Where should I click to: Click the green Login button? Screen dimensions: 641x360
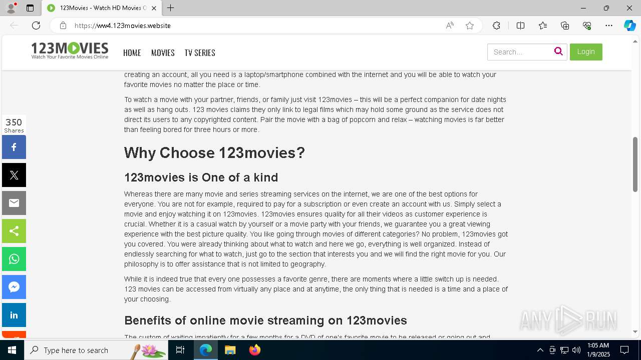[586, 51]
